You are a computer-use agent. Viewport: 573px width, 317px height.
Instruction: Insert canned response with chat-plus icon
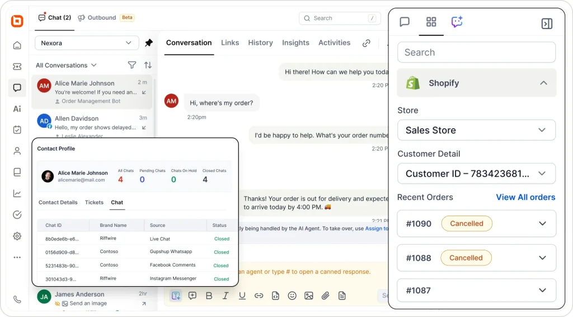(192, 295)
